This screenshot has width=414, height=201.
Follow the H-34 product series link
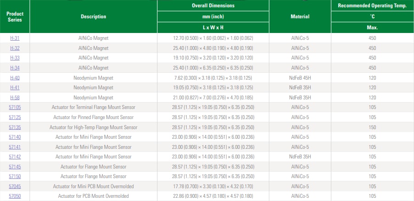coord(15,68)
